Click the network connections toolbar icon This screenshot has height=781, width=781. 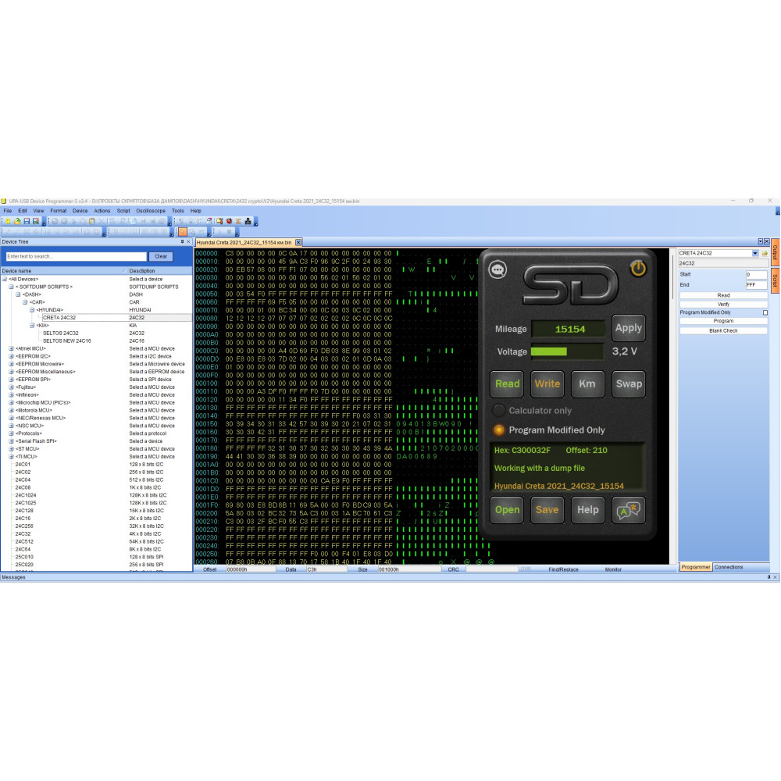[248, 221]
